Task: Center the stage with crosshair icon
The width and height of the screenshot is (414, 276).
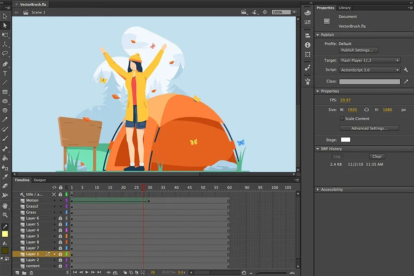Action: tap(265, 12)
